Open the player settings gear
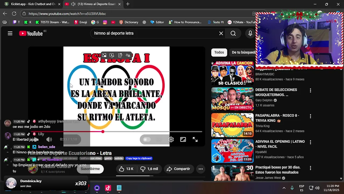 click(x=171, y=139)
